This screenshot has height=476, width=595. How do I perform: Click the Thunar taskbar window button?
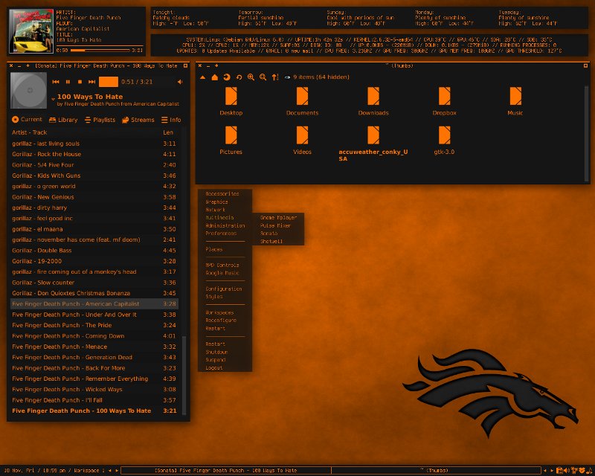(437, 470)
